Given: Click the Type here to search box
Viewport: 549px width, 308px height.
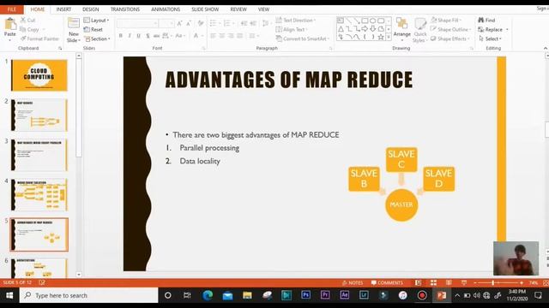Looking at the screenshot, I should (89, 295).
